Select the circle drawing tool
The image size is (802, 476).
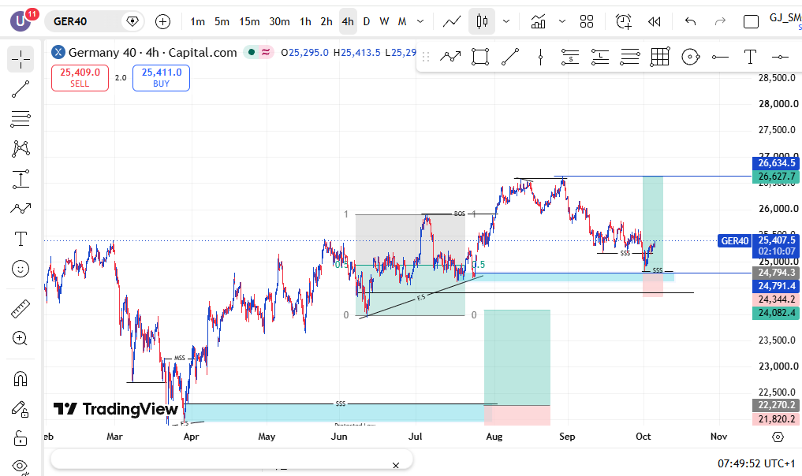[x=690, y=57]
